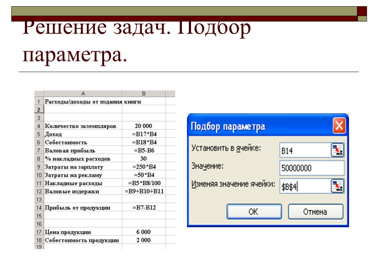Select cell with value 30
374x280 pixels.
(x=144, y=158)
